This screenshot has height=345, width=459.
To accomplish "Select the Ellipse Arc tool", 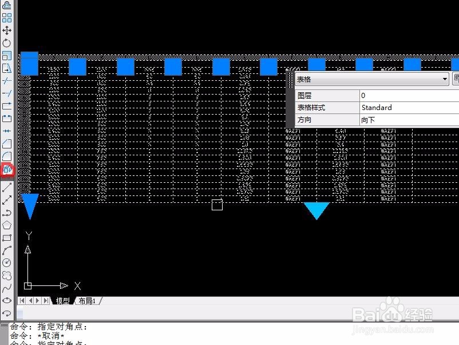I will pyautogui.click(x=7, y=313).
